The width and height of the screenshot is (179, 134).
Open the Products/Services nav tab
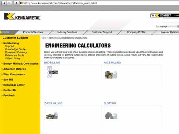(x=33, y=32)
